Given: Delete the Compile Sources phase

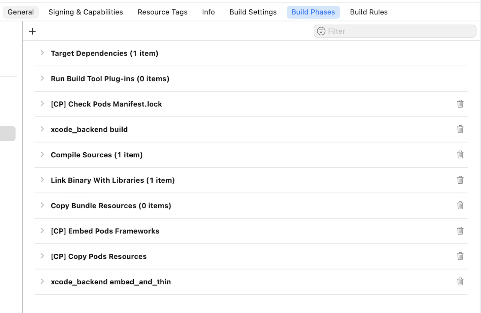Looking at the screenshot, I should point(460,155).
